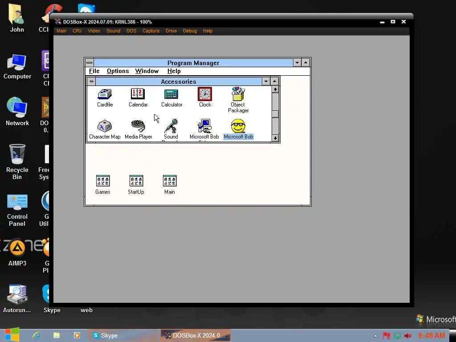This screenshot has width=456, height=342.
Task: Click the Accessories vertical scrollbar thumb
Action: pyautogui.click(x=275, y=114)
